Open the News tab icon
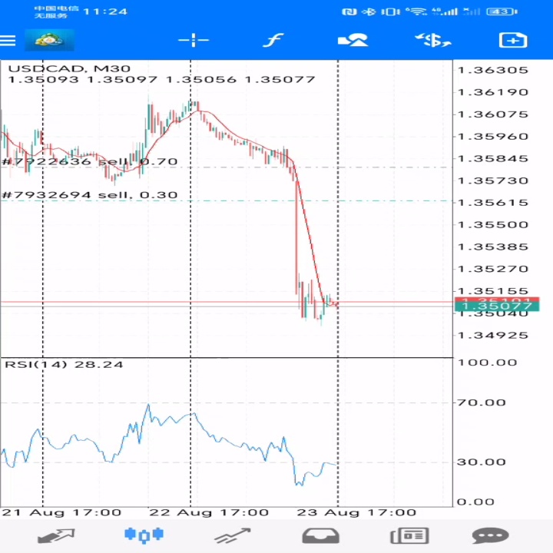The width and height of the screenshot is (553, 553). [409, 535]
